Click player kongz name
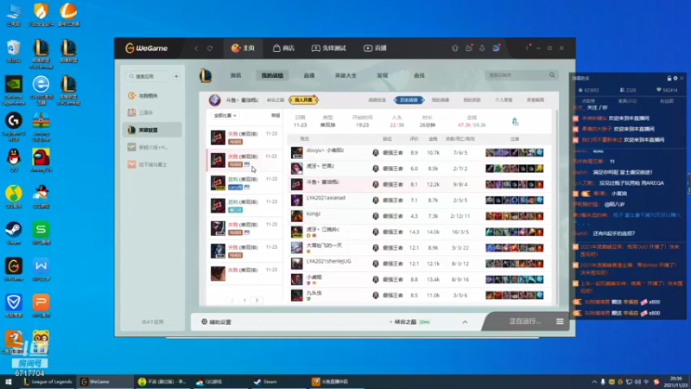Screen dimensions: 691x389 point(314,214)
